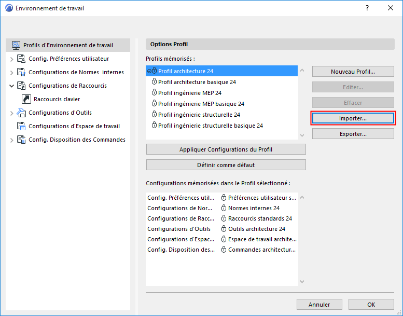The width and height of the screenshot is (403, 316).
Task: Select Profil ingénierie MEP basique 24
Action: click(x=221, y=104)
